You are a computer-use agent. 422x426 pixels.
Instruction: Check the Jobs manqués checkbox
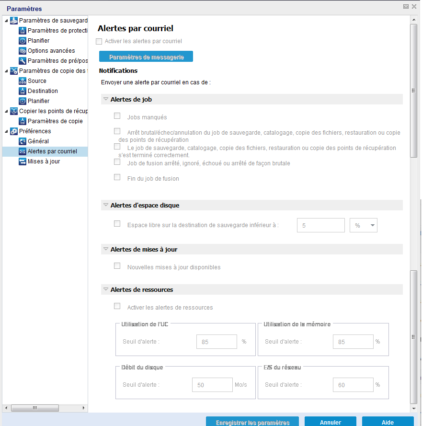click(x=117, y=116)
